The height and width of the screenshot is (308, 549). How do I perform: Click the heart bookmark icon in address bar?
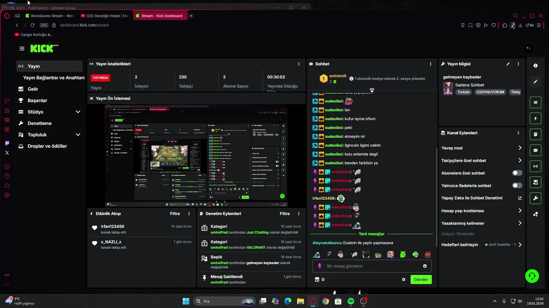[x=494, y=25]
